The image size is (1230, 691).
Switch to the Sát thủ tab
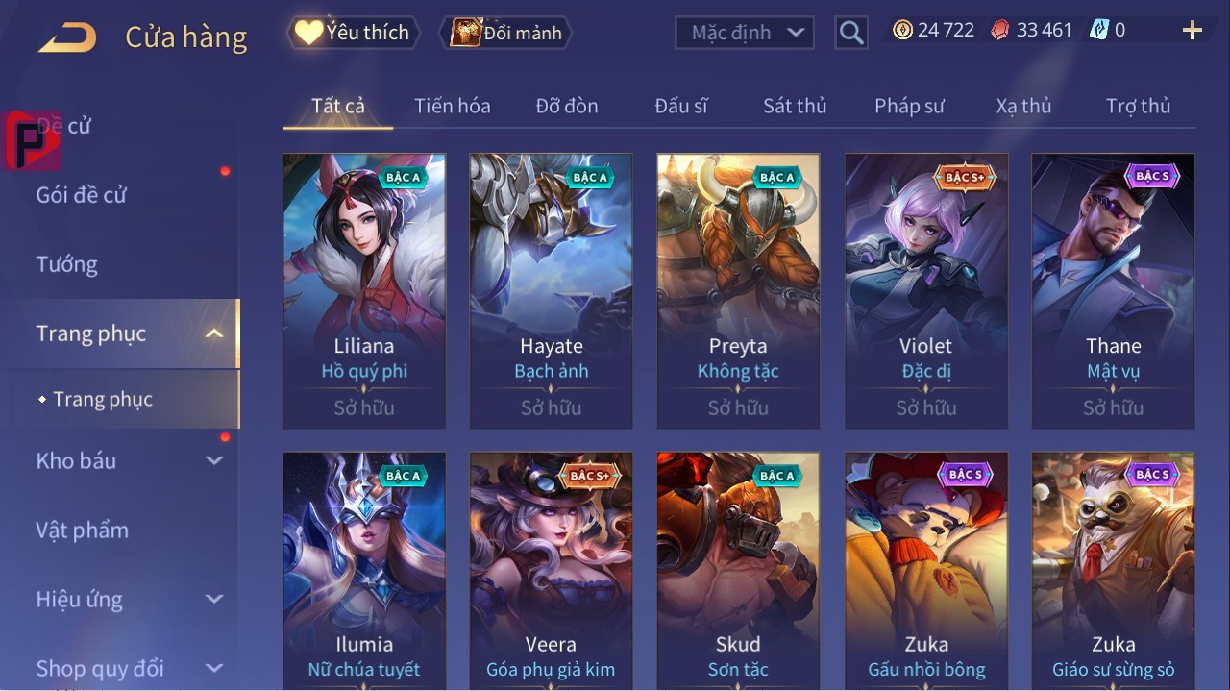pyautogui.click(x=795, y=106)
